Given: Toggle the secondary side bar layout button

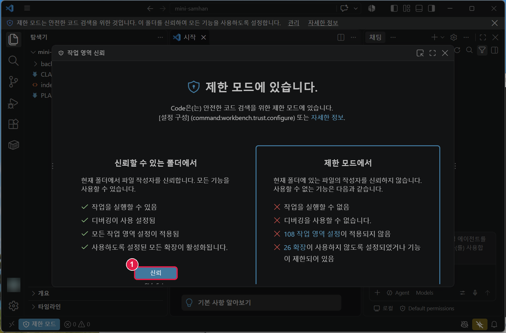Looking at the screenshot, I should 431,8.
